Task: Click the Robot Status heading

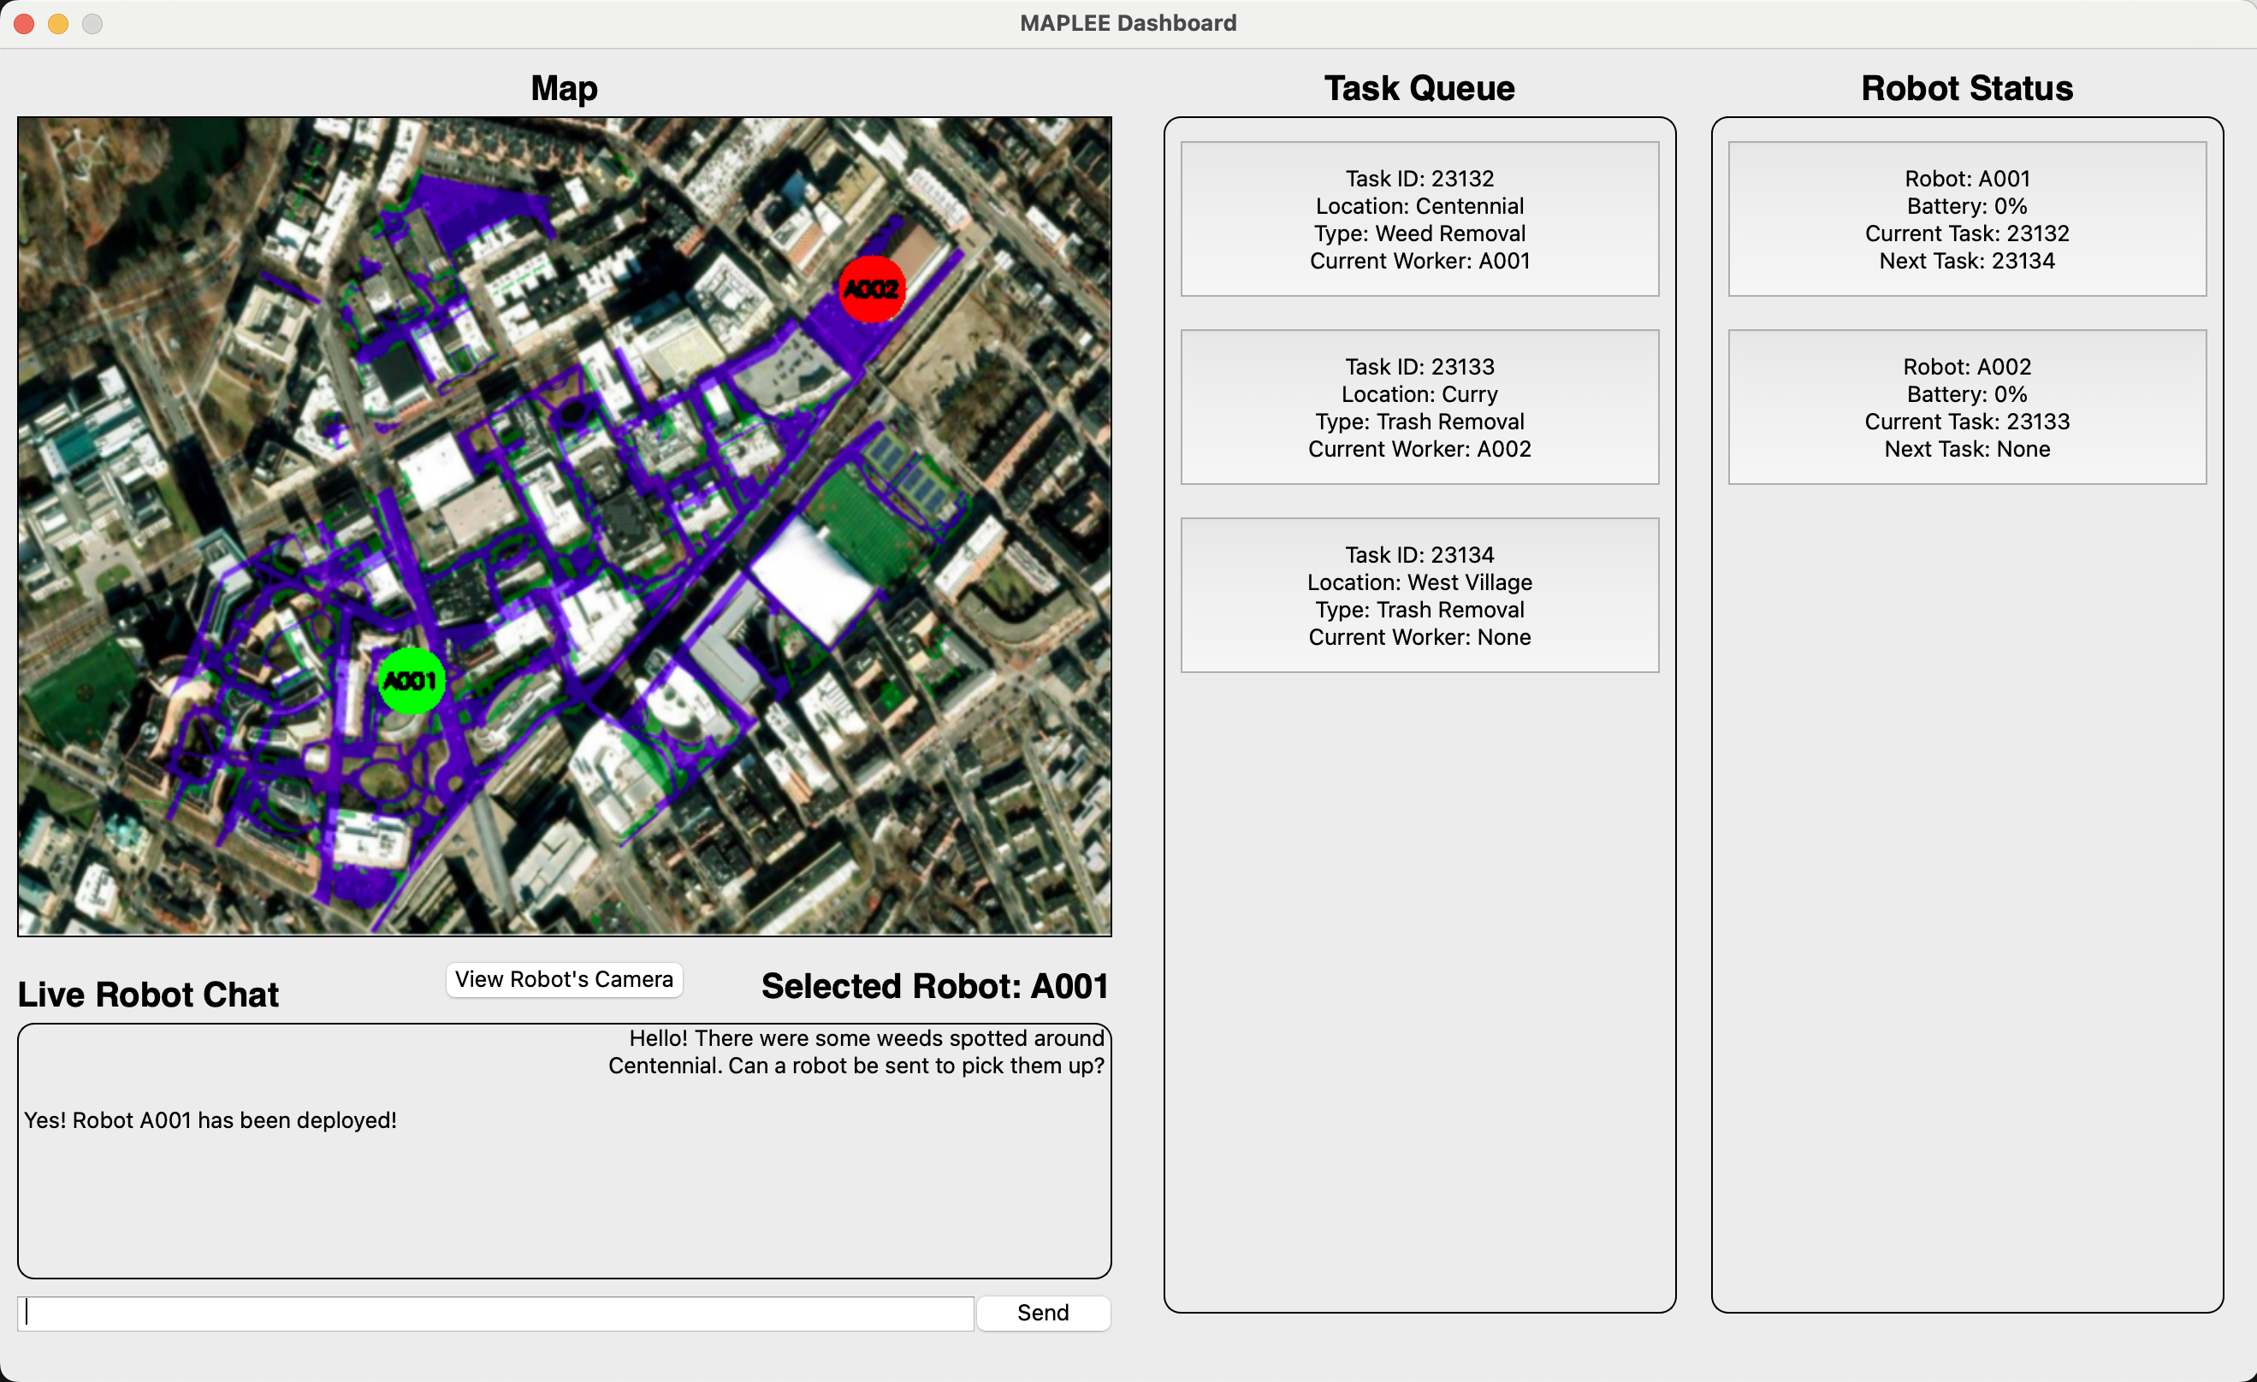Action: pyautogui.click(x=1968, y=88)
